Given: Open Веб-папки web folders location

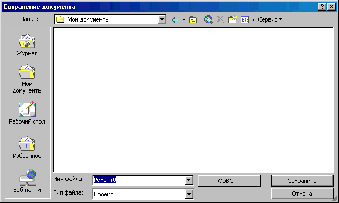Looking at the screenshot, I should [27, 181].
